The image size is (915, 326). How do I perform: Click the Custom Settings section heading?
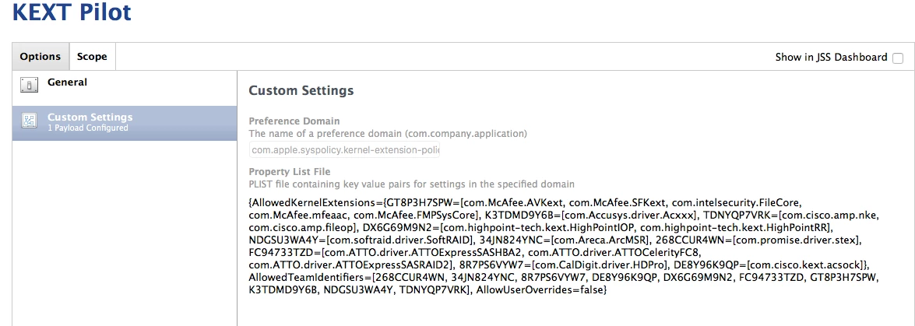(301, 90)
